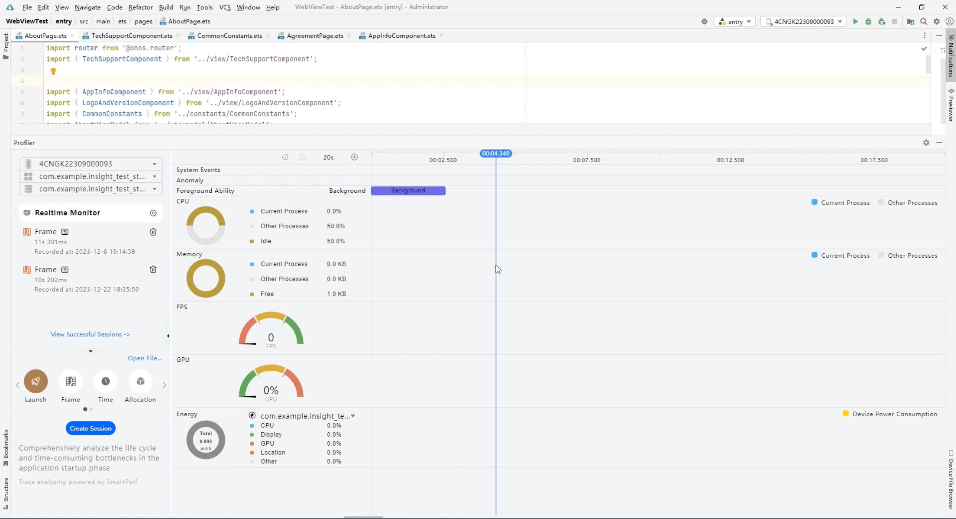The height and width of the screenshot is (519, 956).
Task: Open the entry run configuration dropdown
Action: coord(735,22)
